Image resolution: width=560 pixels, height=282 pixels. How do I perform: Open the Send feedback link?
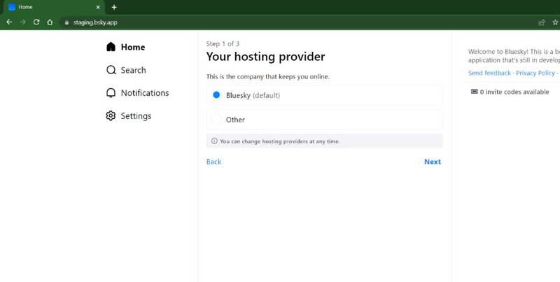coord(489,73)
